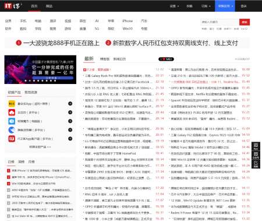262x221 pixels.
Task: Switch to the 常用资源 sidebar tab
Action: pos(31,92)
